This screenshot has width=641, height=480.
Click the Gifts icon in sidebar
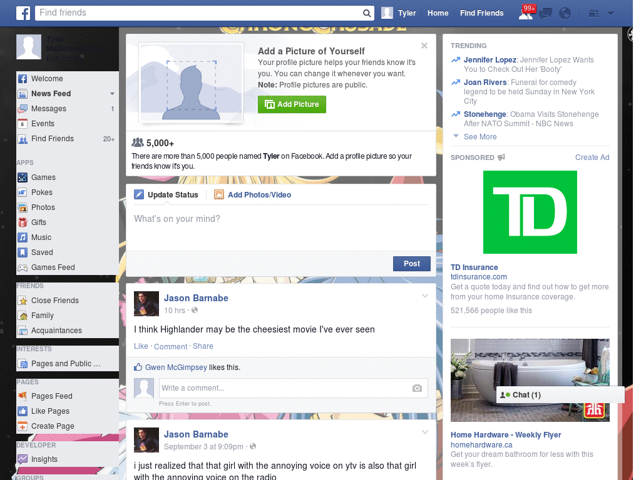[23, 222]
